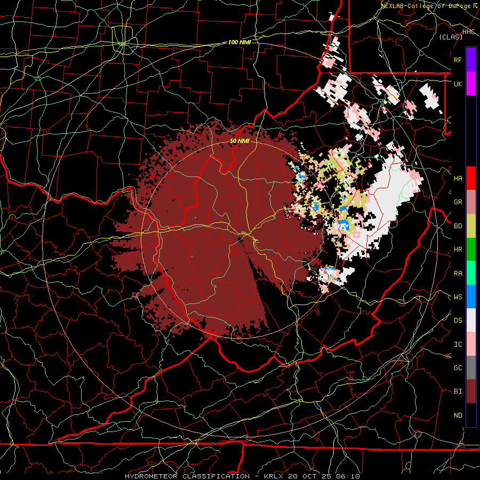The height and width of the screenshot is (480, 480).
Task: Click the 100 NMI range ring label
Action: pos(239,42)
